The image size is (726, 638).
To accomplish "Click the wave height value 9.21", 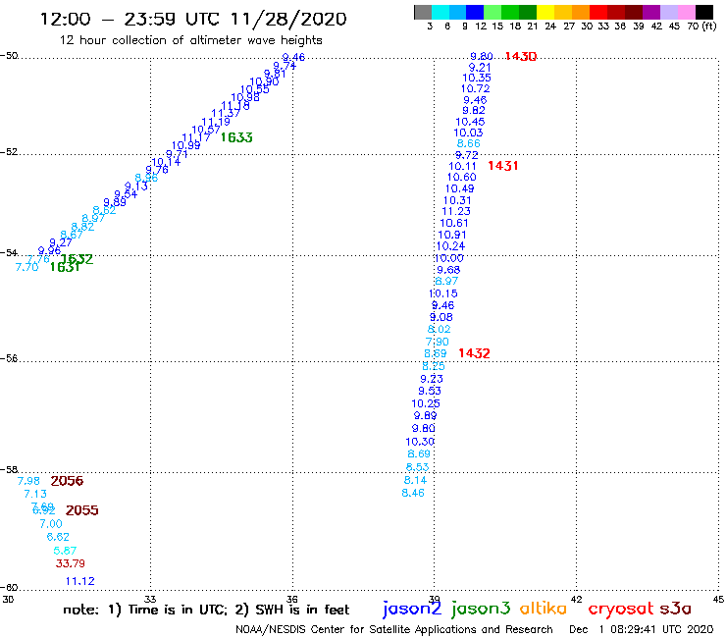I will (480, 68).
